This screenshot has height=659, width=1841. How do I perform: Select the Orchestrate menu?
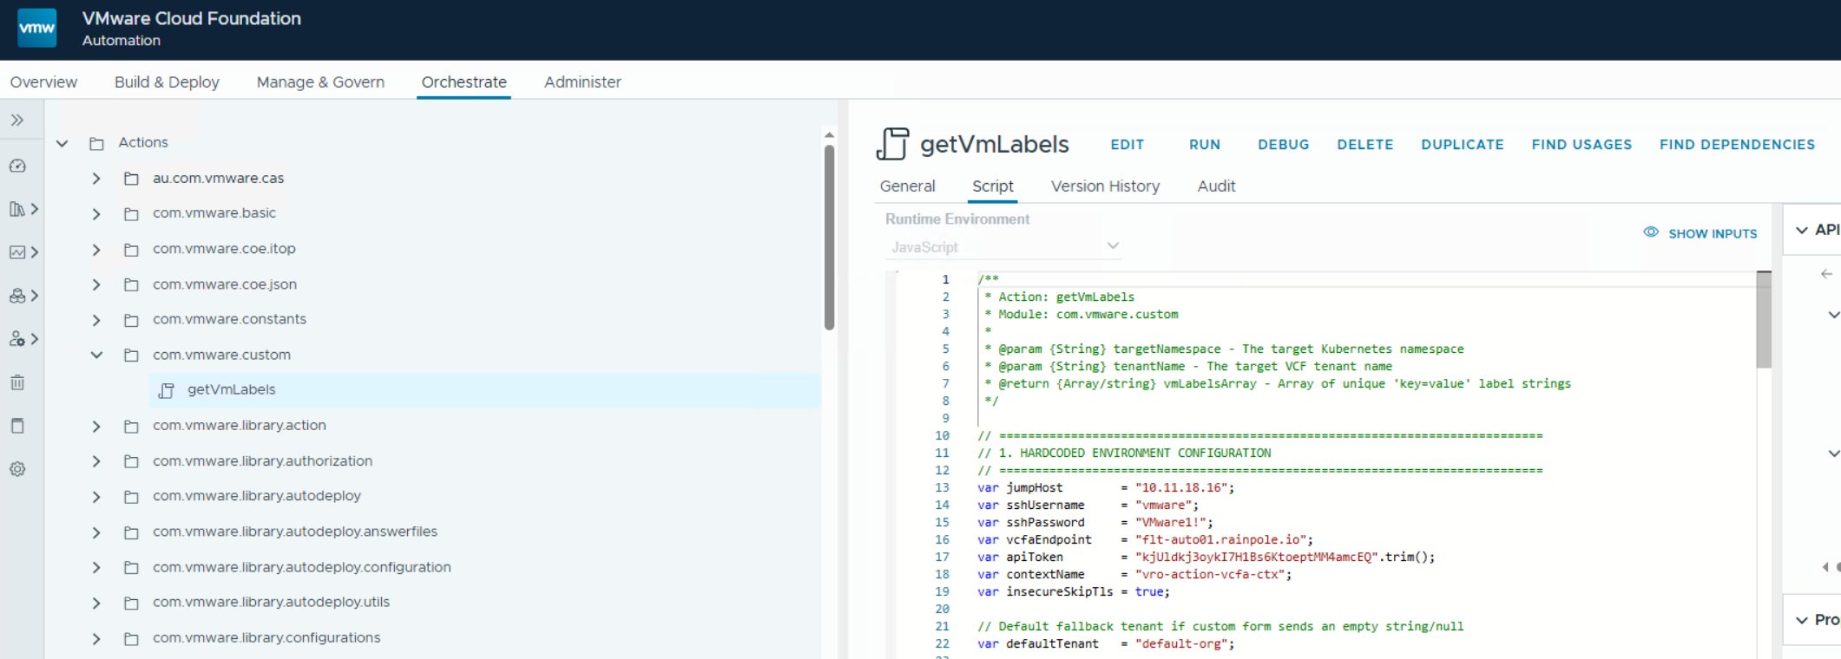464,82
